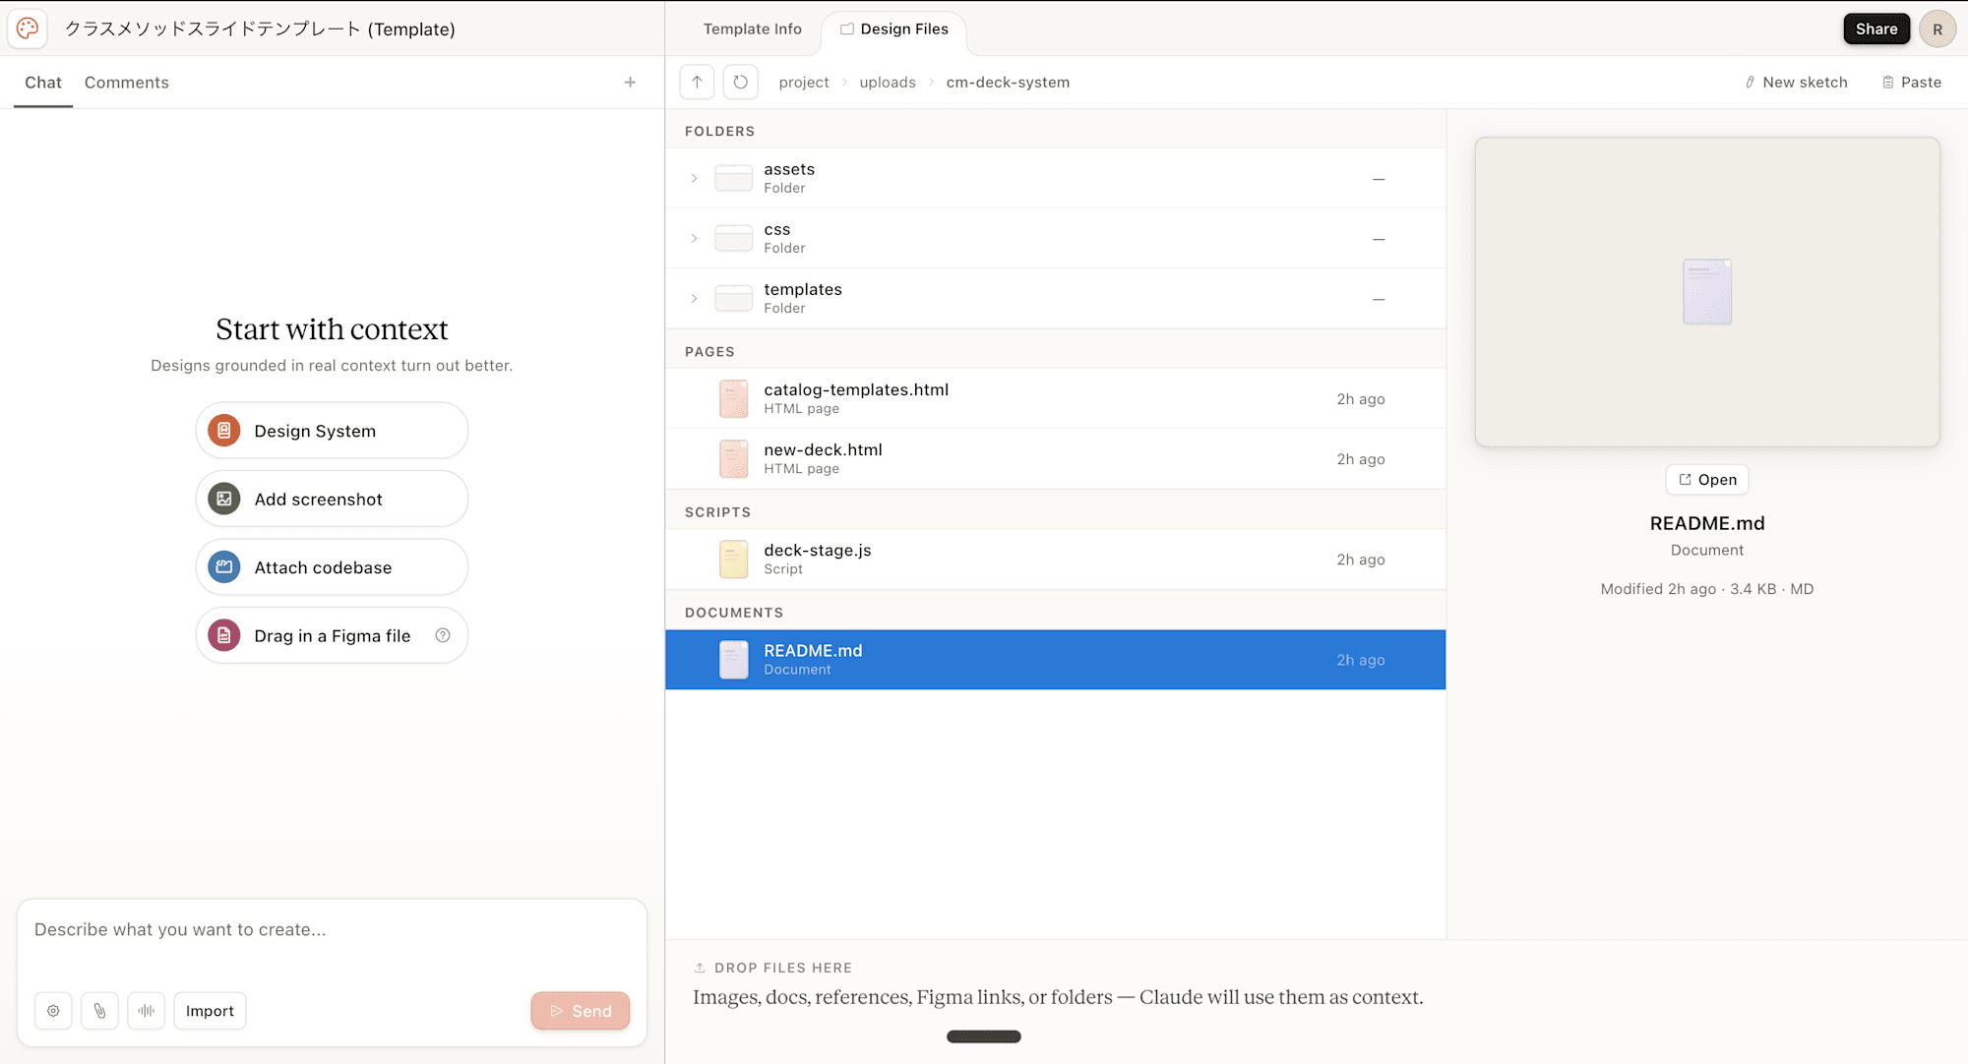Click the plus icon to start new chat
Viewport: 1968px width, 1064px height.
tap(630, 83)
